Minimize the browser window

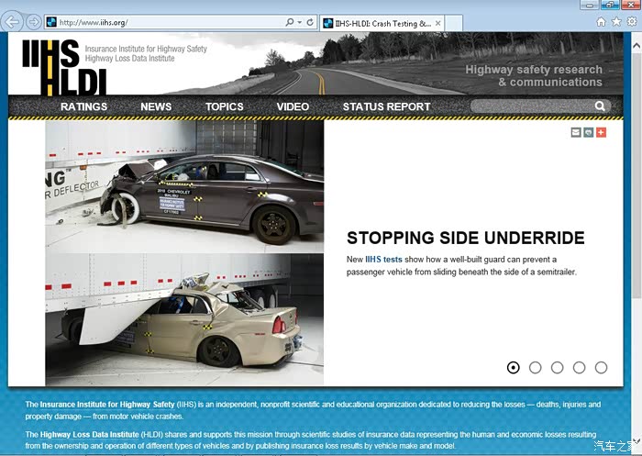[x=590, y=5]
